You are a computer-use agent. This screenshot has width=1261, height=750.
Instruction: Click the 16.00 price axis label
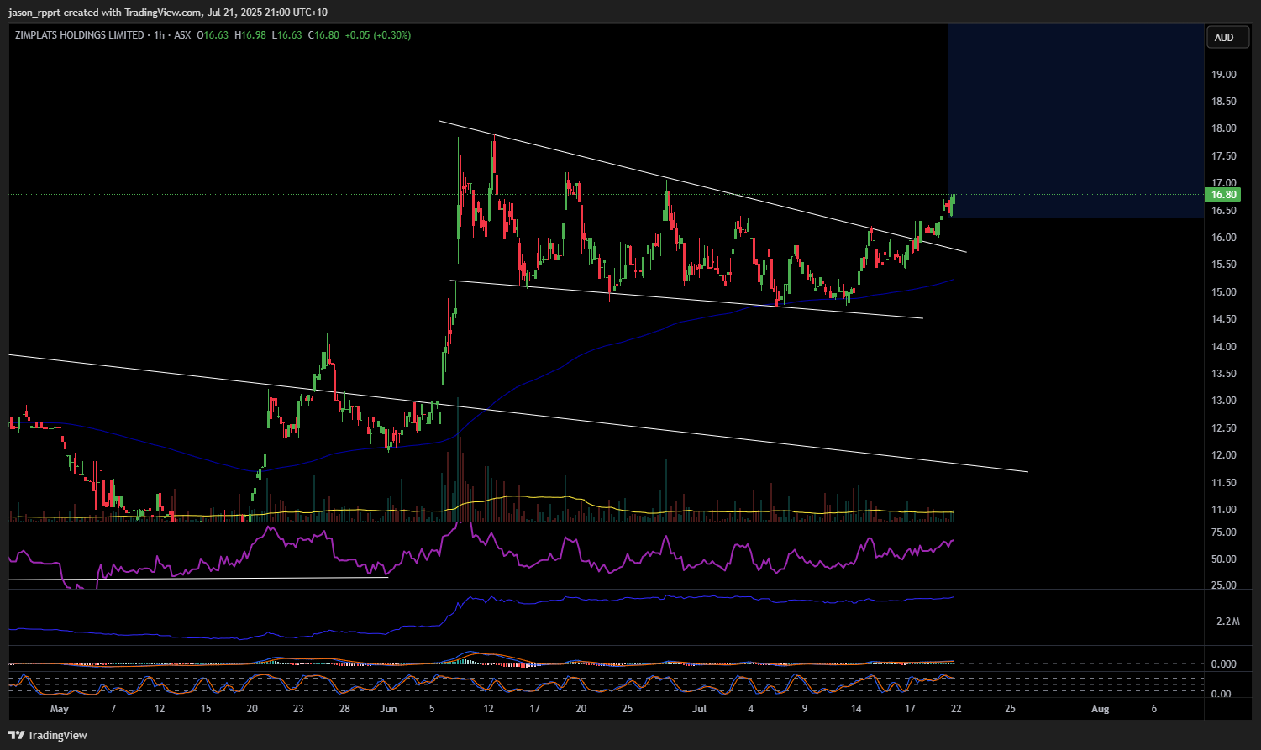point(1223,238)
